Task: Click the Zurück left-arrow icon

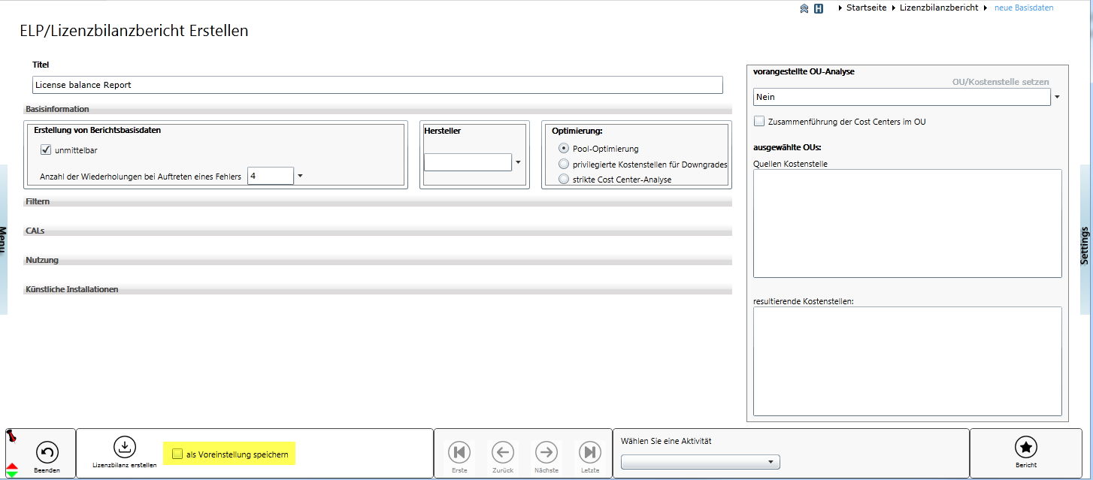Action: click(503, 452)
